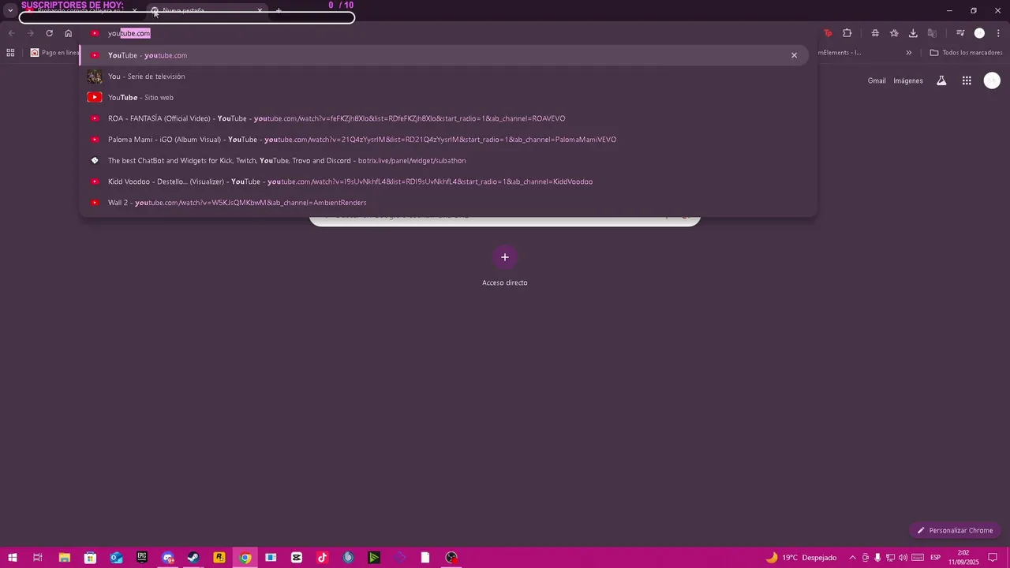
Task: Open Microsoft Store from the taskbar
Action: pyautogui.click(x=90, y=558)
